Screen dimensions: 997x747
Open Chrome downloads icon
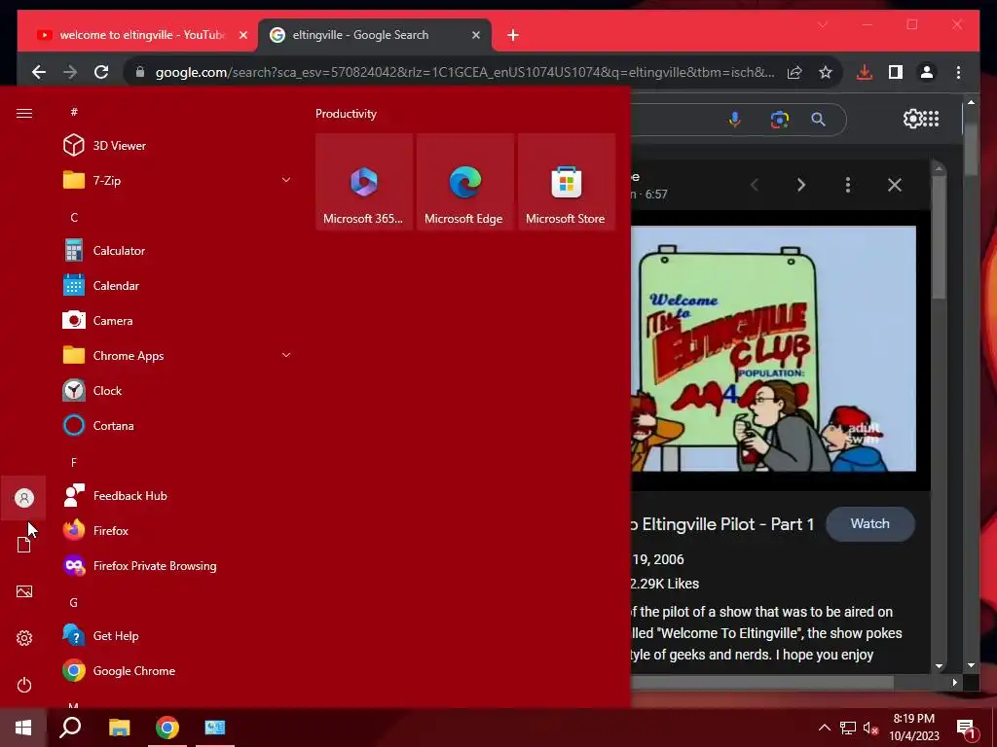point(865,72)
